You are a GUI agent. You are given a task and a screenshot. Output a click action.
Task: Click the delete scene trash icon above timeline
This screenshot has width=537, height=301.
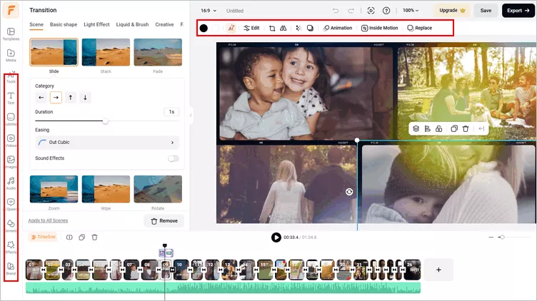94,237
